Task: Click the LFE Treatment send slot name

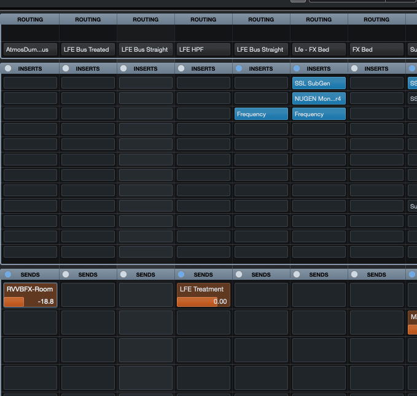Action: click(x=201, y=289)
